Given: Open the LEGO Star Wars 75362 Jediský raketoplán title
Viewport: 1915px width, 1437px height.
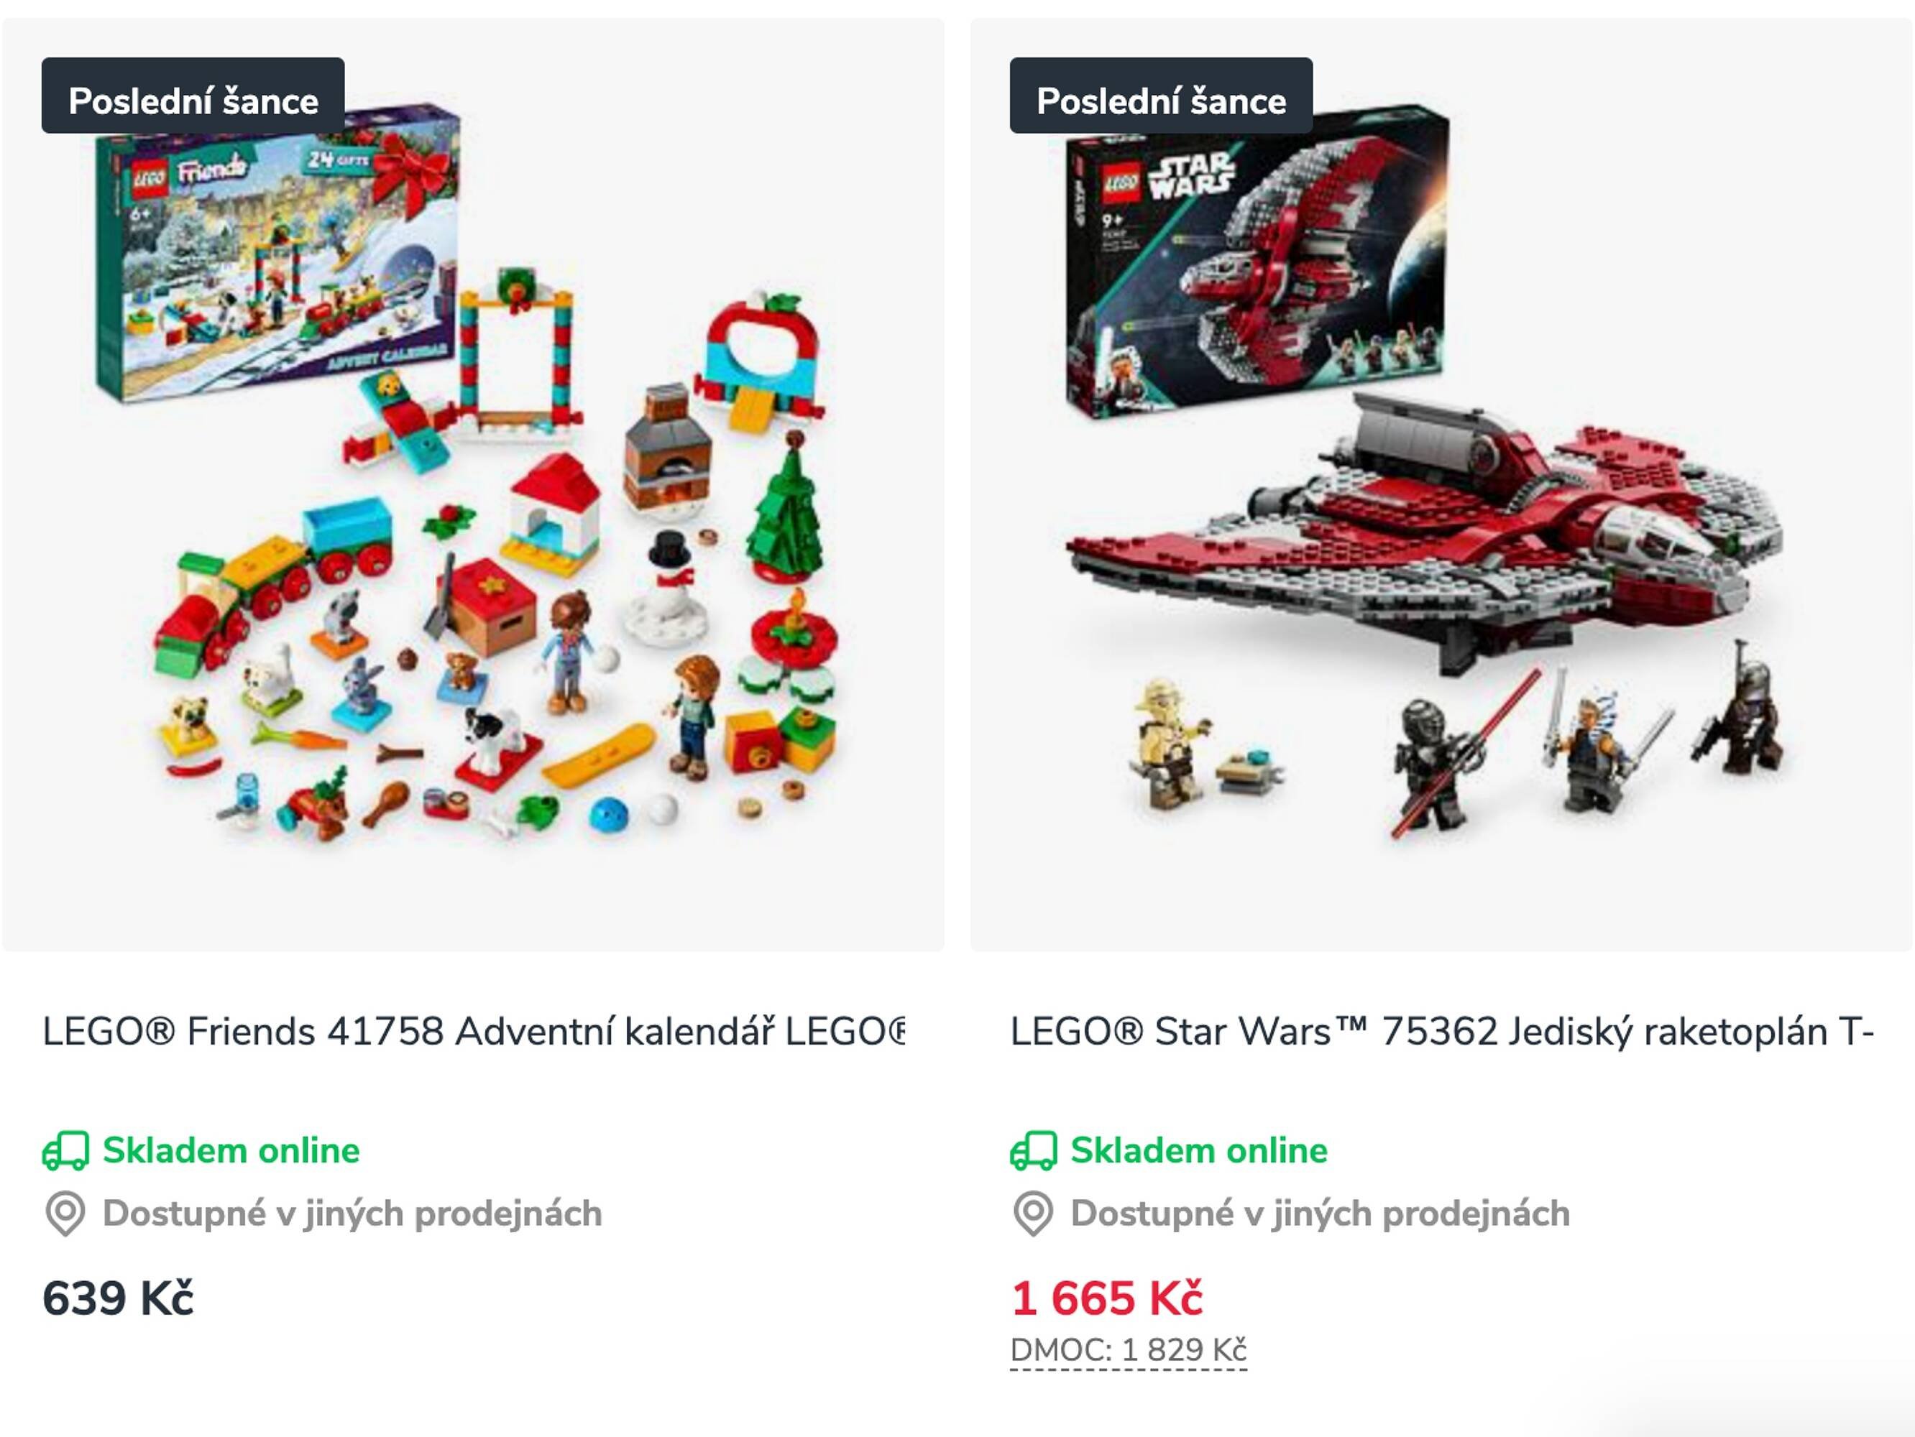Looking at the screenshot, I should click(1441, 1031).
